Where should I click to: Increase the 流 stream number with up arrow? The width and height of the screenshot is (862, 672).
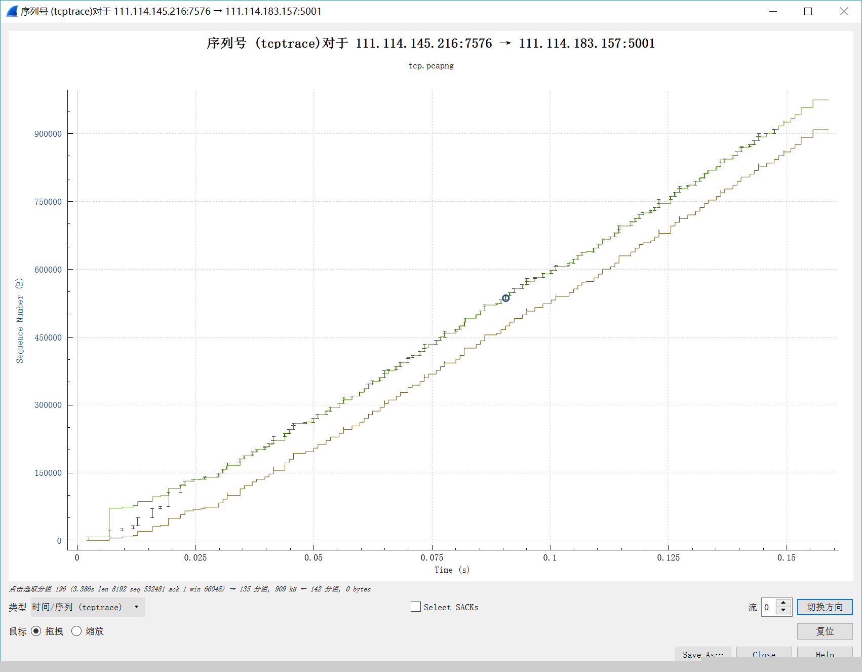tap(783, 603)
